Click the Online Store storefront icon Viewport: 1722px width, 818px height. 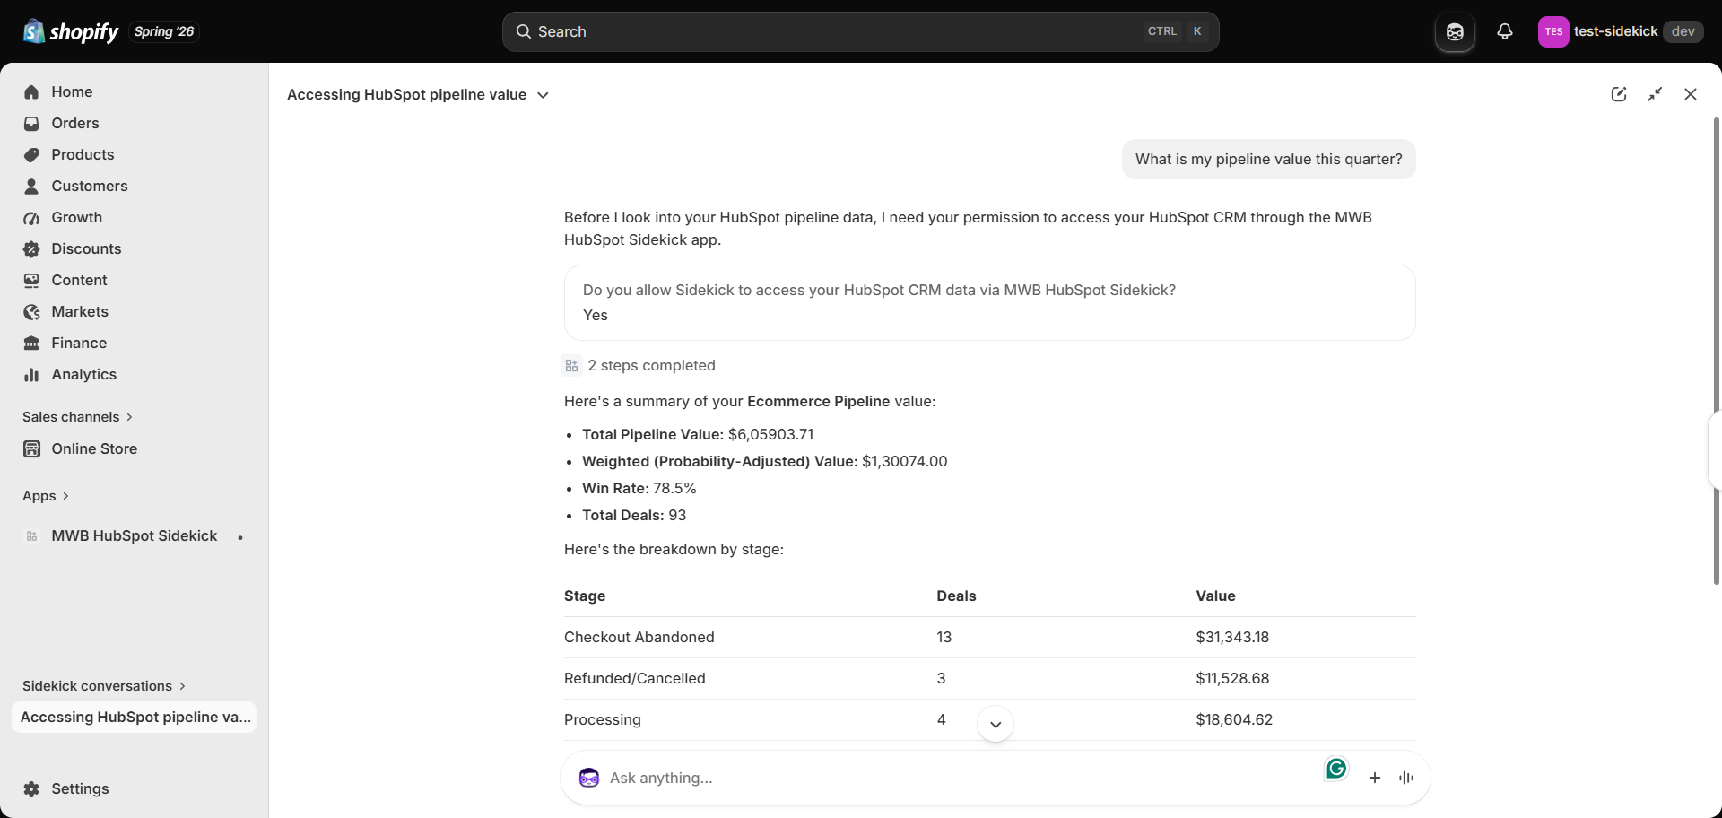coord(31,448)
